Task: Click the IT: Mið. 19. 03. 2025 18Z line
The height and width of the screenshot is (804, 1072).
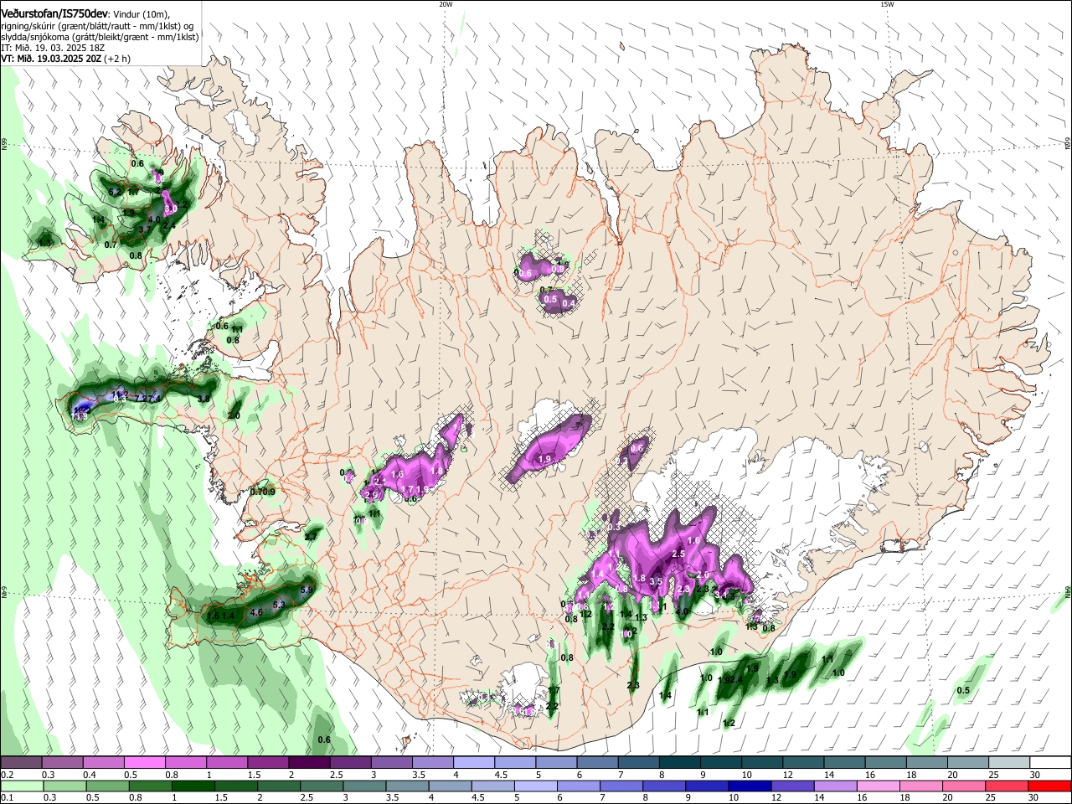Action: [53, 48]
